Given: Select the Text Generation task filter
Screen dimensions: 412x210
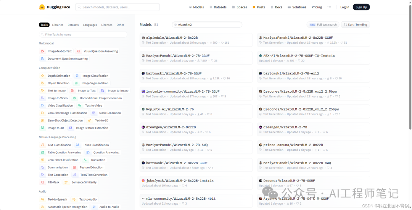Looking at the screenshot, I should 55,175.
